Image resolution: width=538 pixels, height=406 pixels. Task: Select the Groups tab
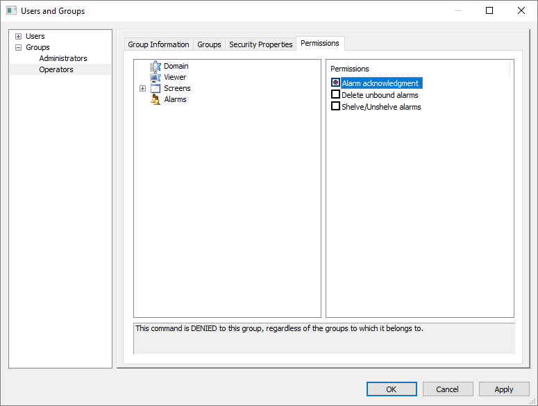click(x=209, y=44)
